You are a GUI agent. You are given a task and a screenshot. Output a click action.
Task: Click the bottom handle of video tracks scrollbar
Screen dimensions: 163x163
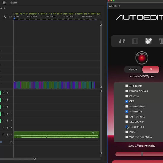coord(101,87)
